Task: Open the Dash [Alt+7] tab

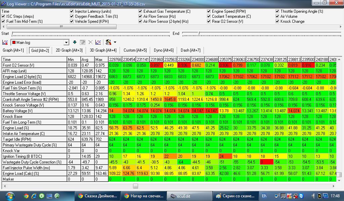Action: coord(191,50)
